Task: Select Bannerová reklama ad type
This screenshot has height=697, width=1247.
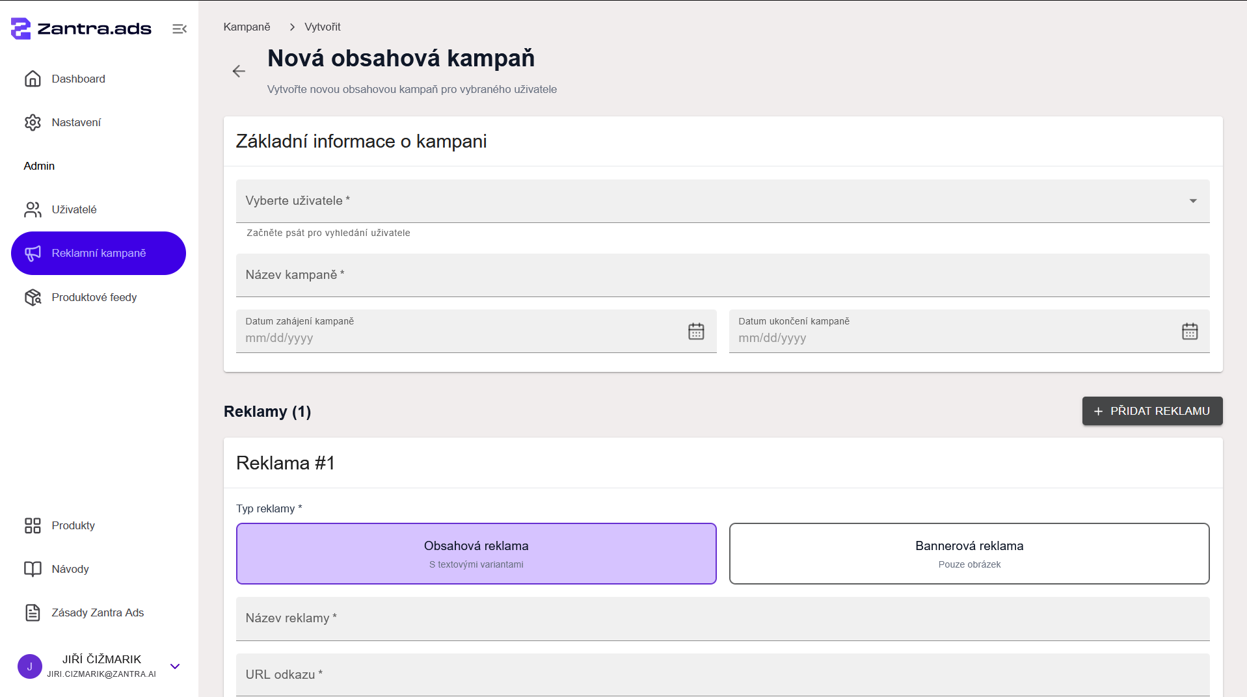Action: [969, 553]
